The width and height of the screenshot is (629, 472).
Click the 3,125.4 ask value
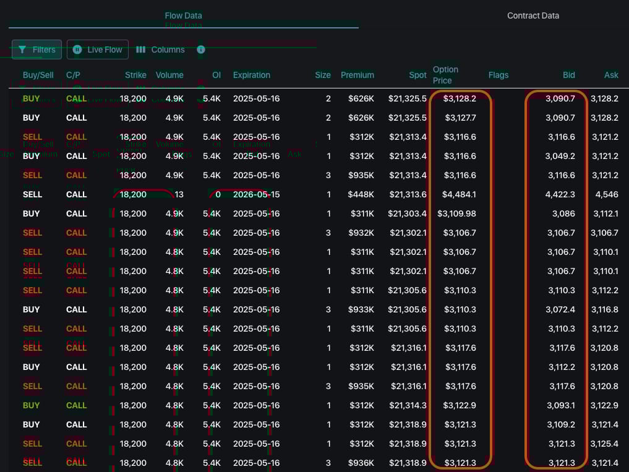click(x=604, y=444)
